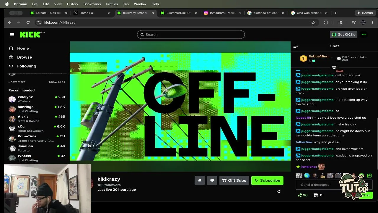This screenshot has width=378, height=213.
Task: Click the Get KICKs button
Action: click(344, 35)
